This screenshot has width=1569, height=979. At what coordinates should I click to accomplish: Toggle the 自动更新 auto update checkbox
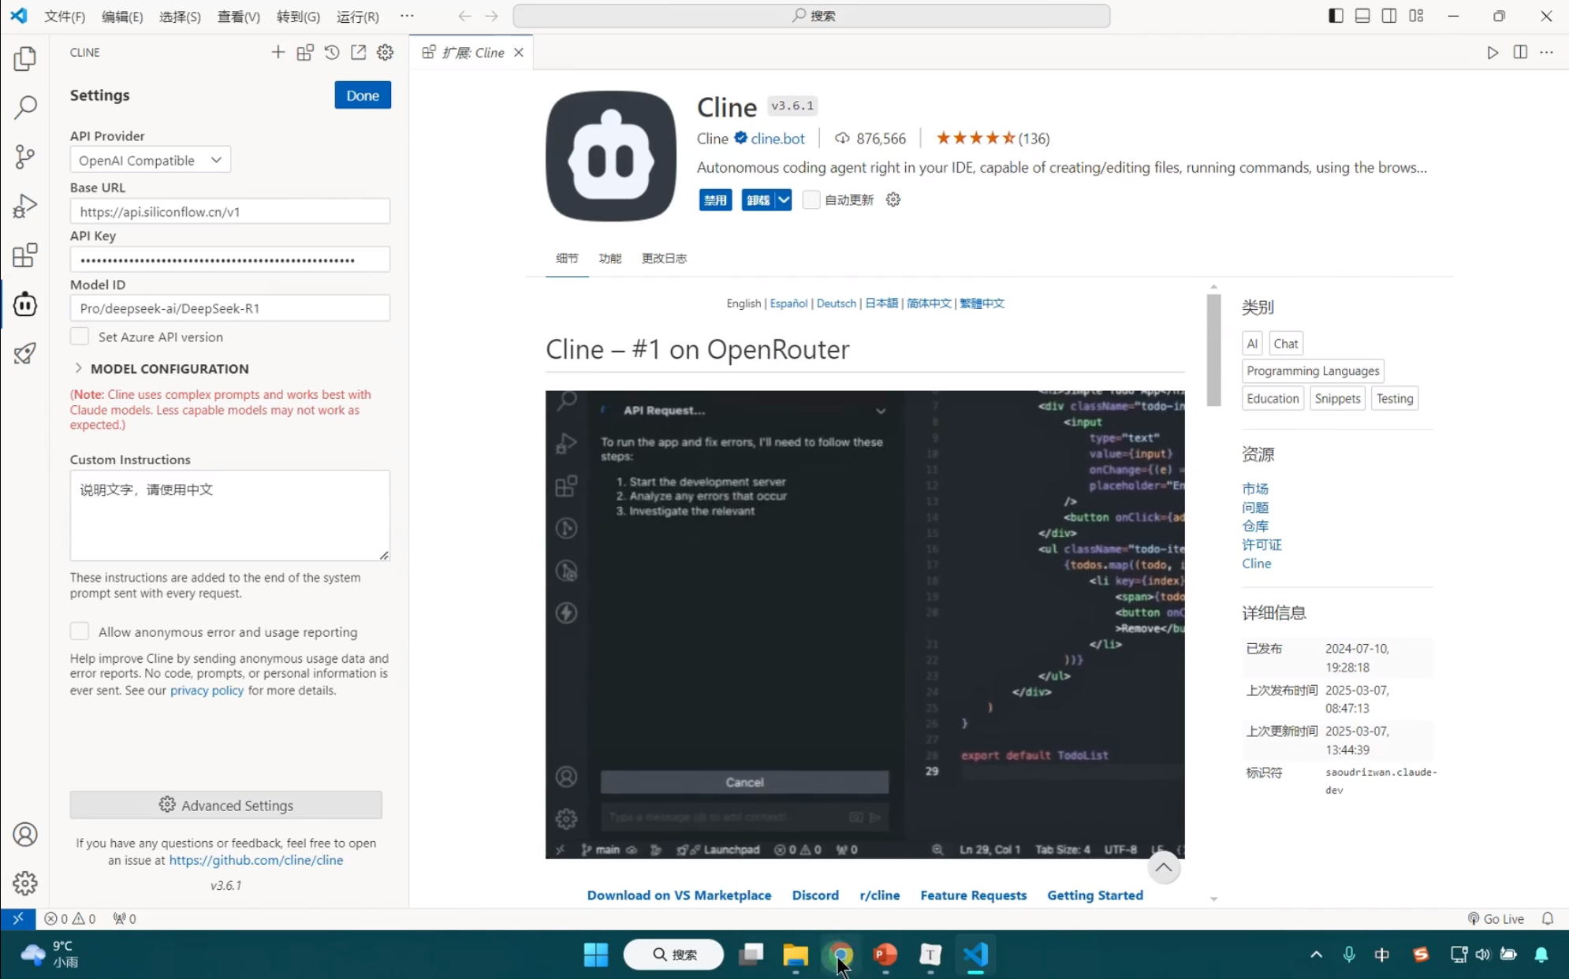(x=811, y=199)
